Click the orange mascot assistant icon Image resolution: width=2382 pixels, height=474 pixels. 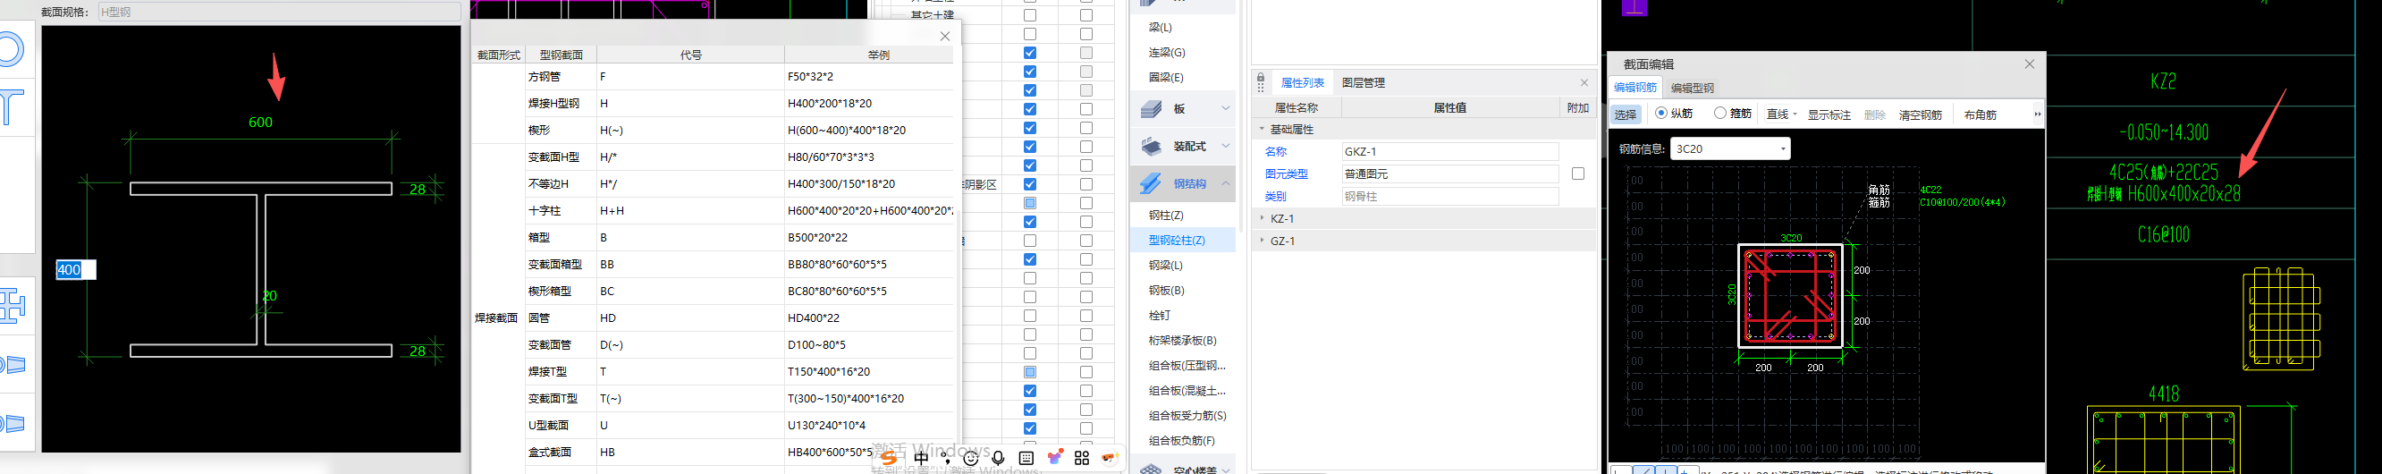coord(1110,457)
